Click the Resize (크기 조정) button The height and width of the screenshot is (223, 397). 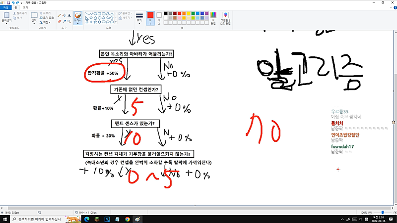(47, 18)
